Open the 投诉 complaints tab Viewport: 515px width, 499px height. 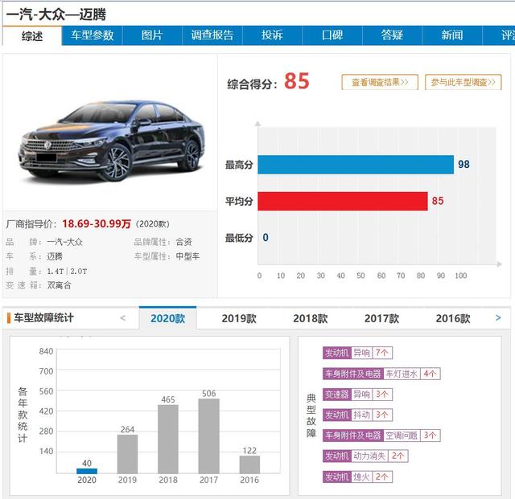tap(272, 35)
